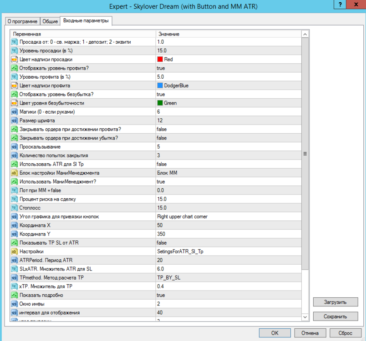Viewport: 366px width, 341px height.
Task: Click the integer icon beside 'Количество попыток закрытия'
Action: click(x=14, y=155)
